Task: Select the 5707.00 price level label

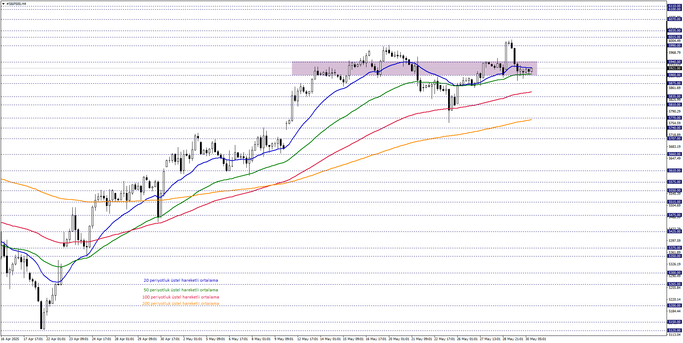Action: click(x=674, y=139)
